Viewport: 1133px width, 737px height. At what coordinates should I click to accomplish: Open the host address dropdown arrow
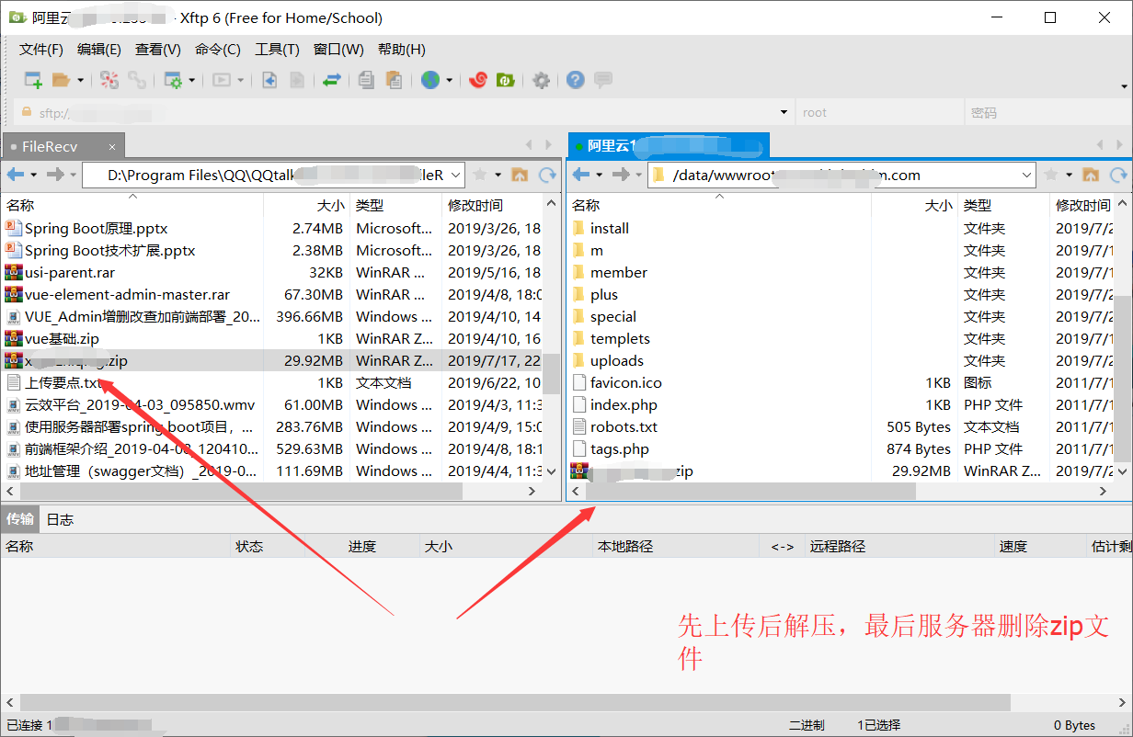coord(784,113)
